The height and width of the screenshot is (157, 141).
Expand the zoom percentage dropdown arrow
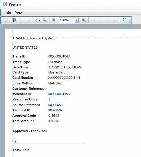(77, 20)
